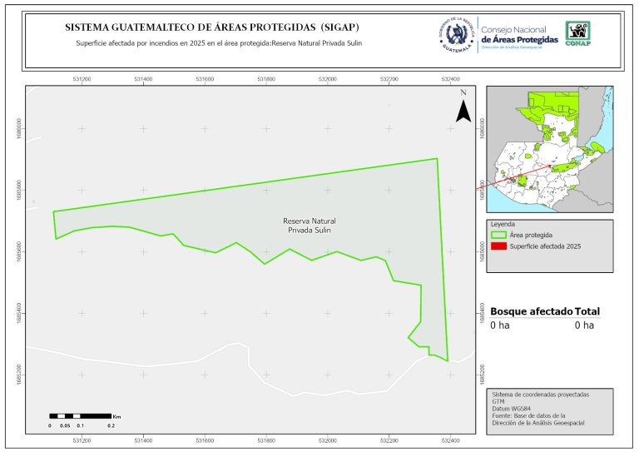The image size is (639, 452).
Task: Click the Leyenda heading in the legend box
Action: click(503, 225)
